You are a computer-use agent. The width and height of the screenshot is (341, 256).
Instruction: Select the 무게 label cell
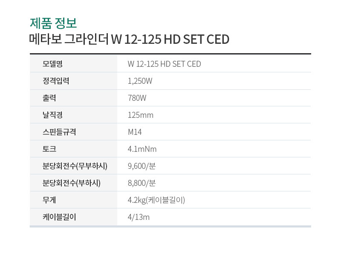coord(73,200)
